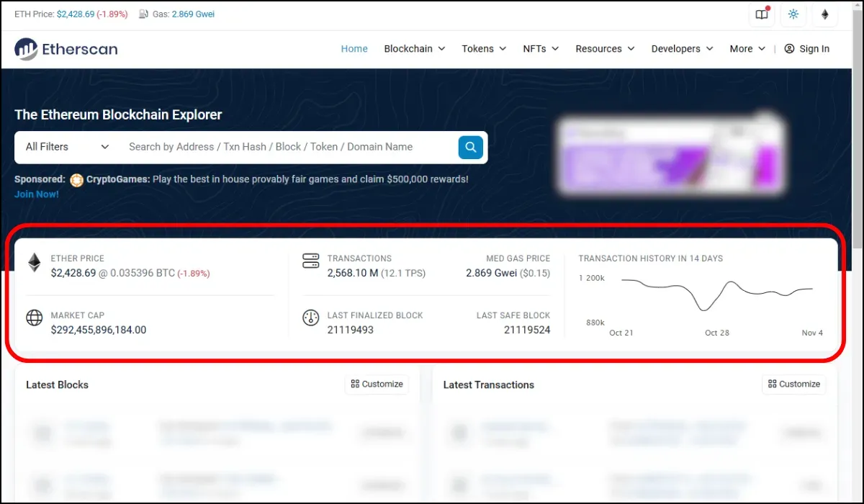Image resolution: width=864 pixels, height=504 pixels.
Task: Click the 2.869 Gwei gas value in top bar
Action: click(193, 14)
